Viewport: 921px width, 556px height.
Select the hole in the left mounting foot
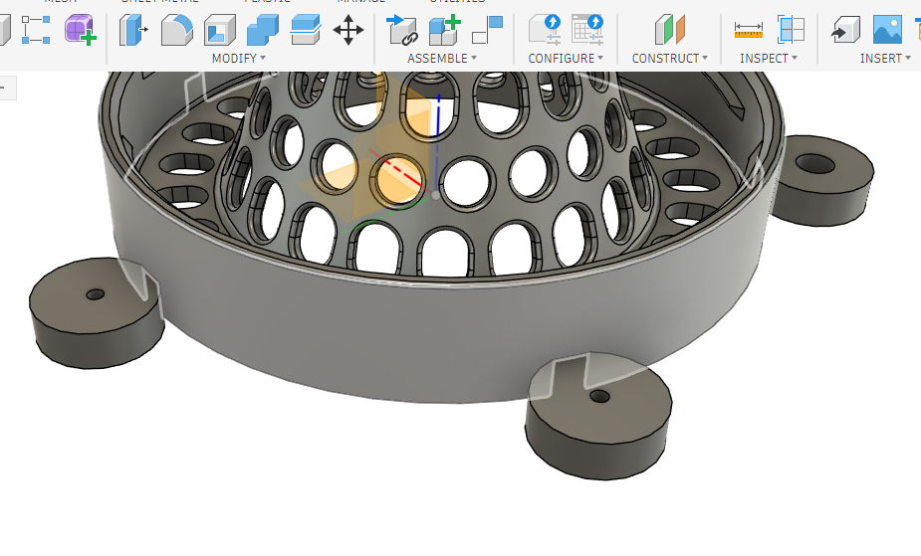coord(96,295)
